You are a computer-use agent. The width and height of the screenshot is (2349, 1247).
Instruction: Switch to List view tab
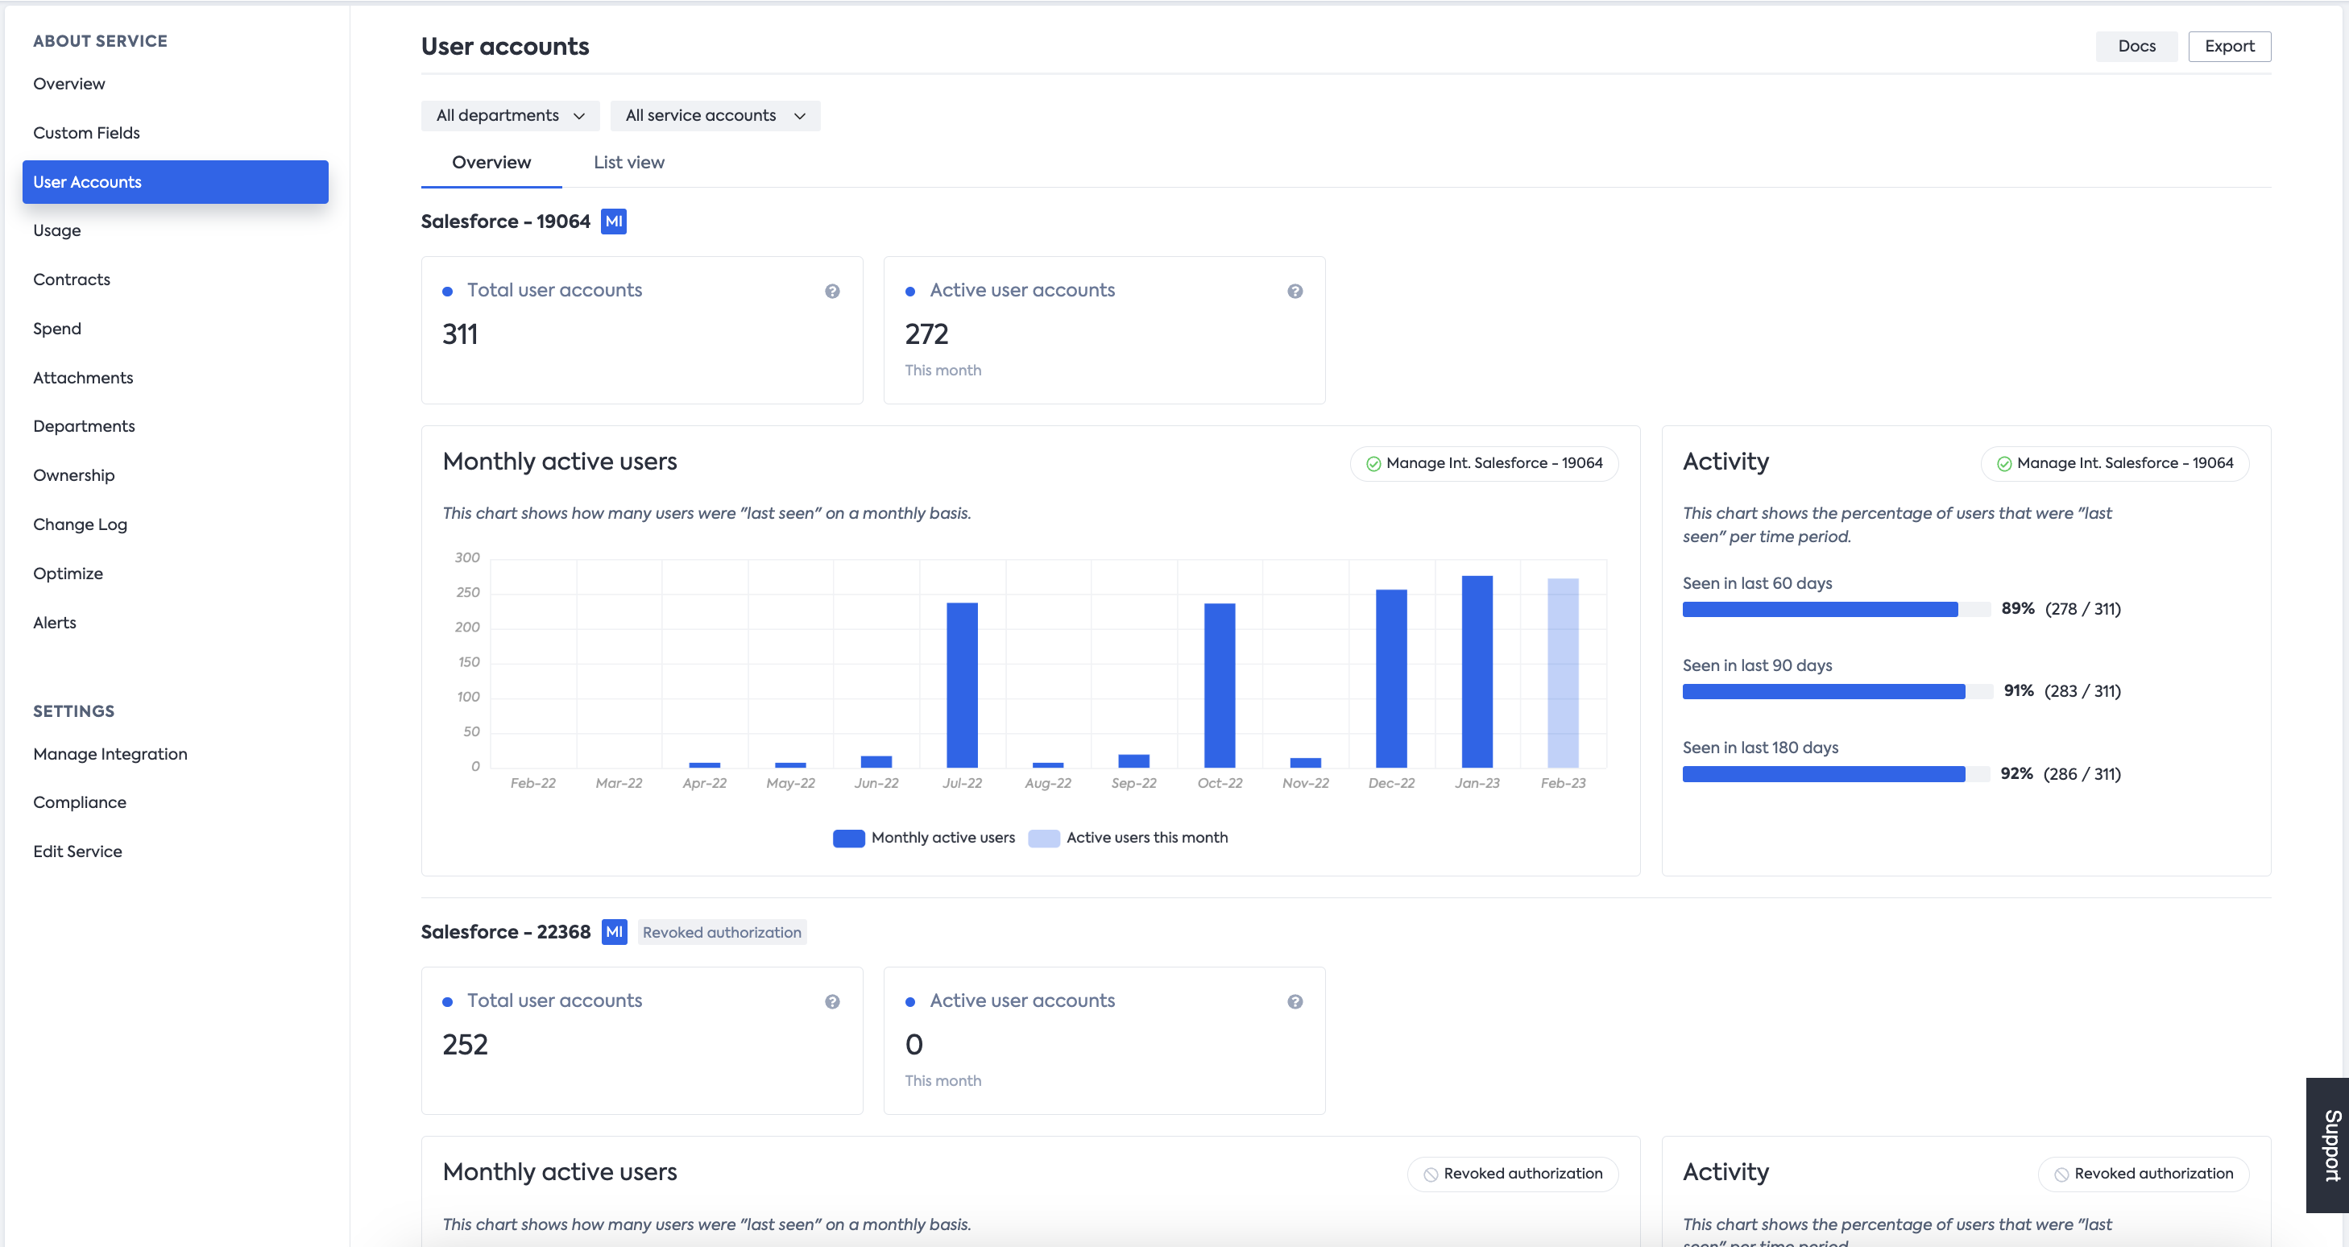coord(628,162)
